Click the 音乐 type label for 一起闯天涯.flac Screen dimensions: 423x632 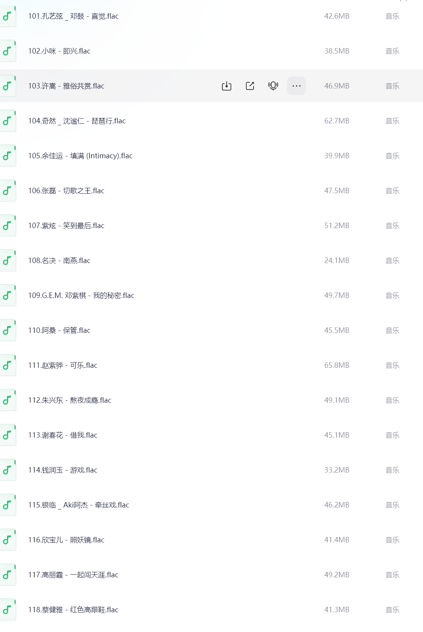(x=392, y=575)
